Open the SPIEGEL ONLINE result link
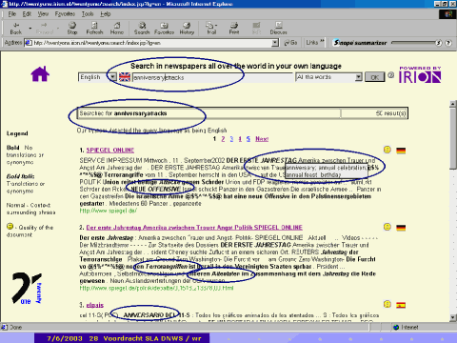457x343 pixels. pyautogui.click(x=110, y=150)
